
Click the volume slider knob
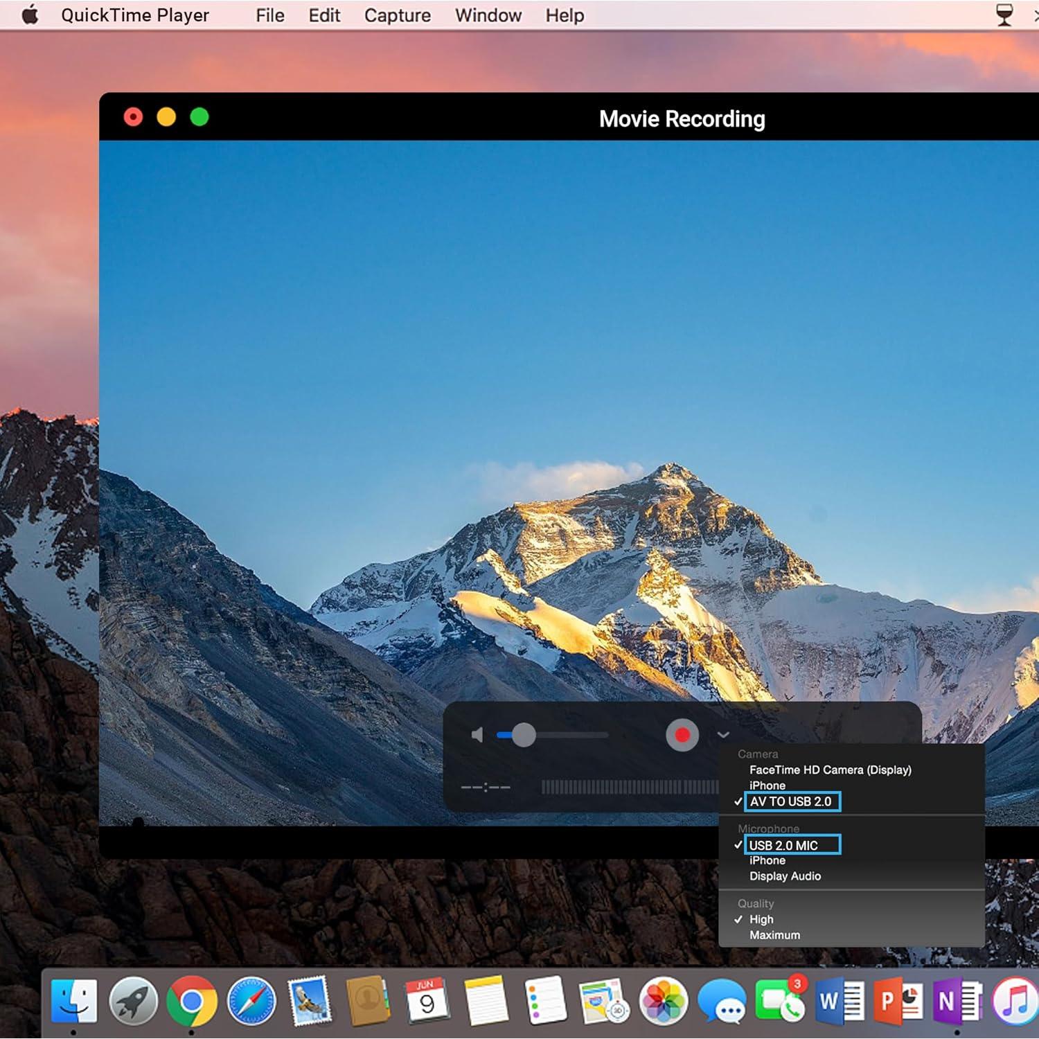(x=524, y=735)
